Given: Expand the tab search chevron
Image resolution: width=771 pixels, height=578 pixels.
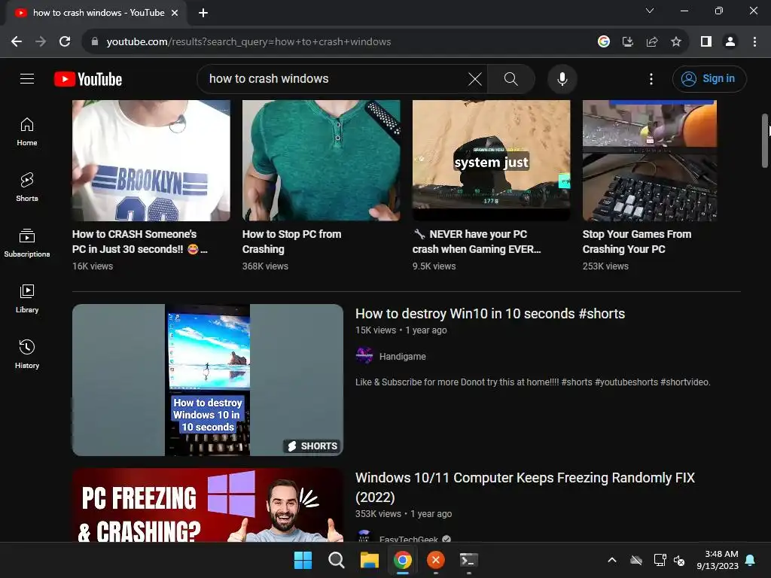Looking at the screenshot, I should pos(650,11).
